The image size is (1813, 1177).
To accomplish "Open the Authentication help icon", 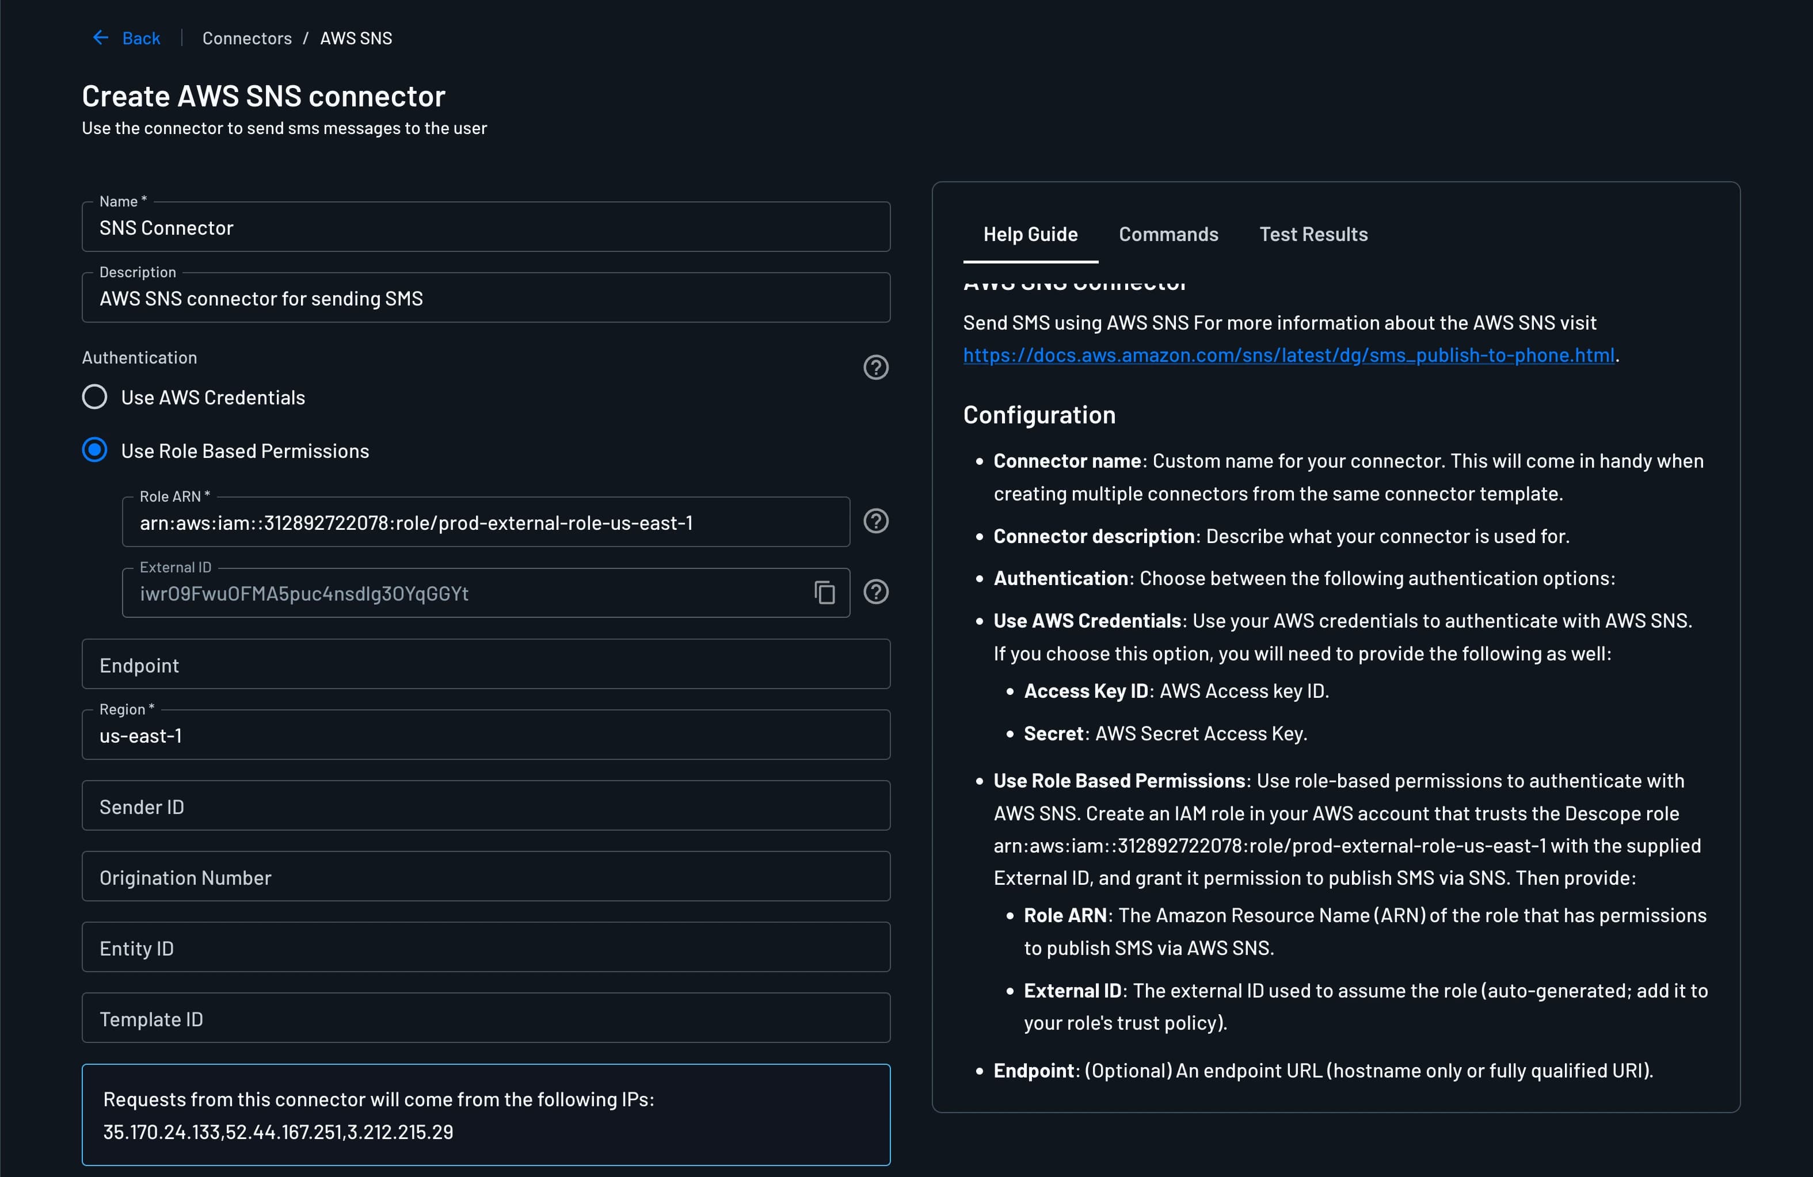I will coord(875,367).
